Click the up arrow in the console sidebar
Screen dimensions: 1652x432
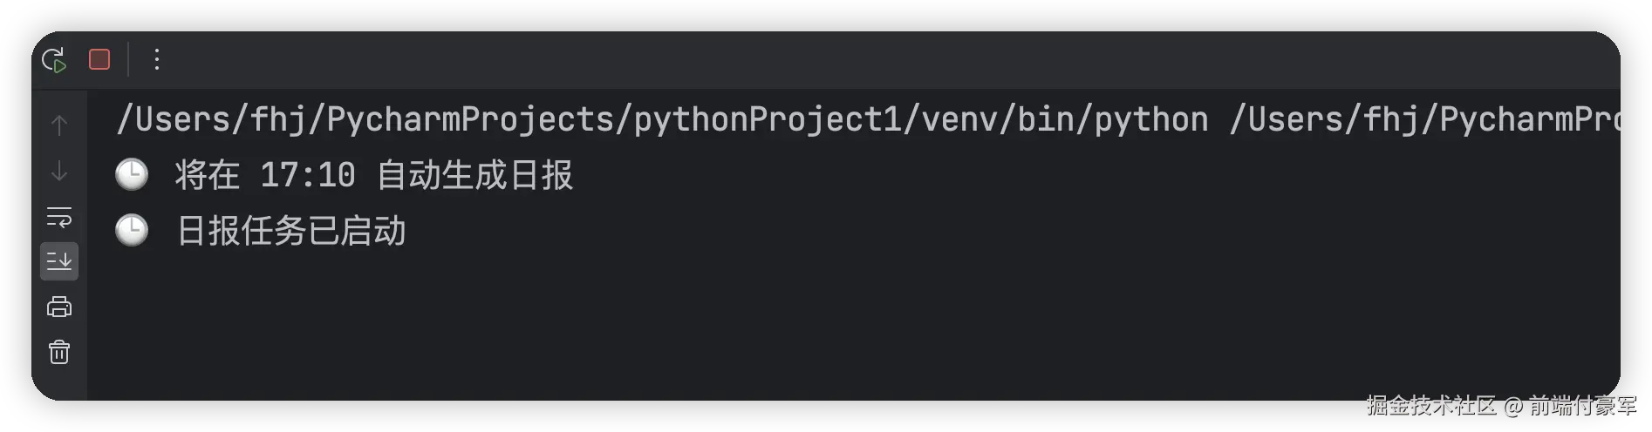[x=59, y=125]
